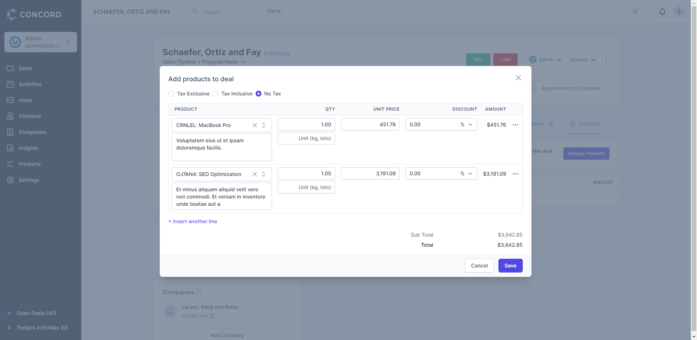Save the products to the deal
The height and width of the screenshot is (340, 697).
click(510, 266)
